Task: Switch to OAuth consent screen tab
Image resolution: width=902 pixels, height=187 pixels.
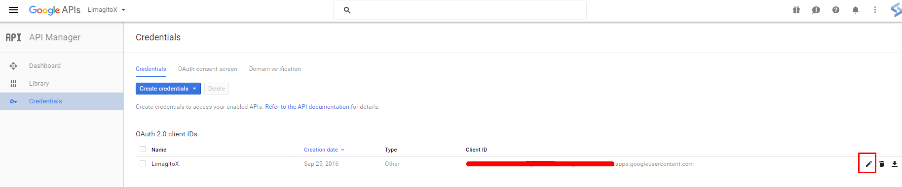Action: (x=208, y=69)
